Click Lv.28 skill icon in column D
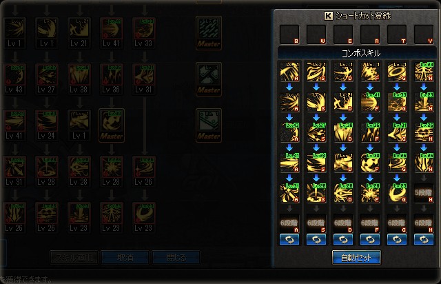Image resolution: width=441 pixels, height=284 pixels. (x=343, y=193)
